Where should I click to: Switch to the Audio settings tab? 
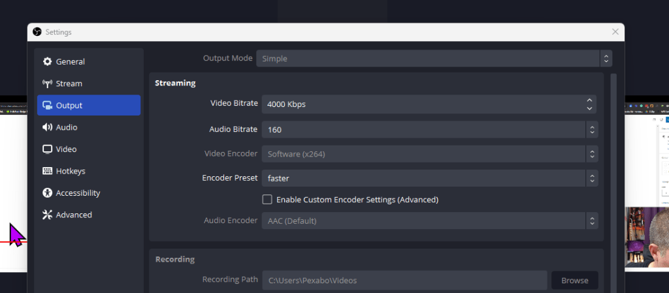point(89,127)
